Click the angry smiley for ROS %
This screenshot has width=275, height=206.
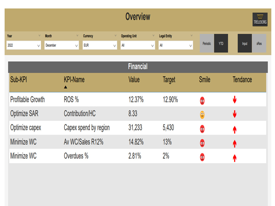pyautogui.click(x=202, y=100)
